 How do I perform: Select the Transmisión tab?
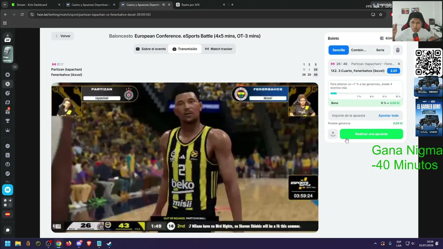click(185, 49)
